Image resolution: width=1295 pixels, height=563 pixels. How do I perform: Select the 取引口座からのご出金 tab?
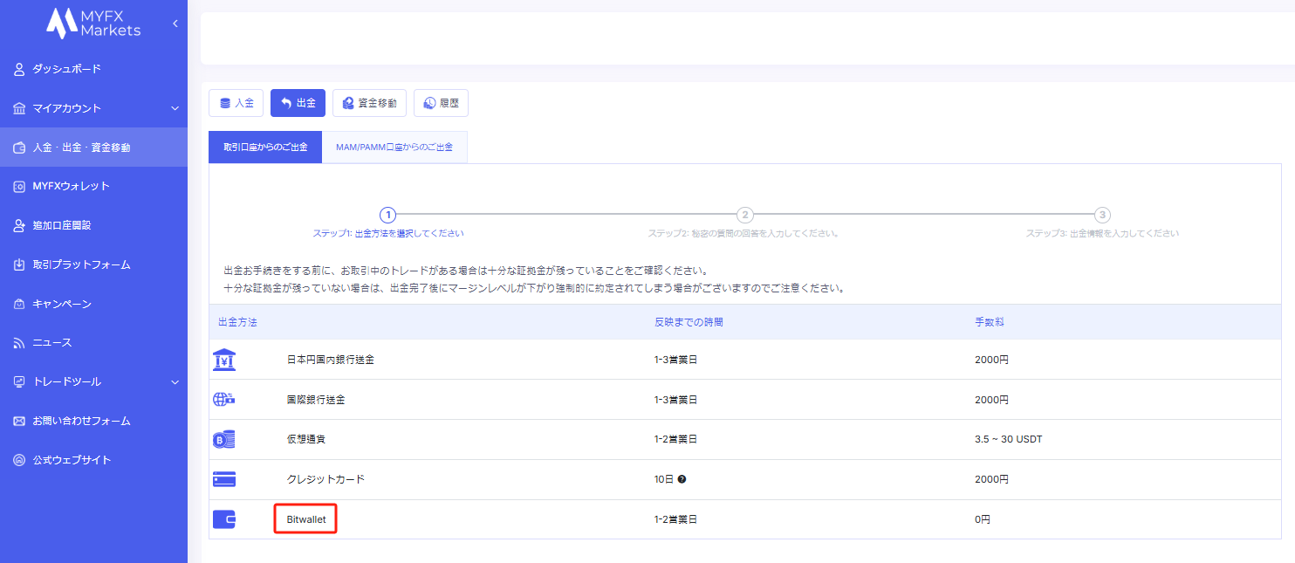[265, 148]
